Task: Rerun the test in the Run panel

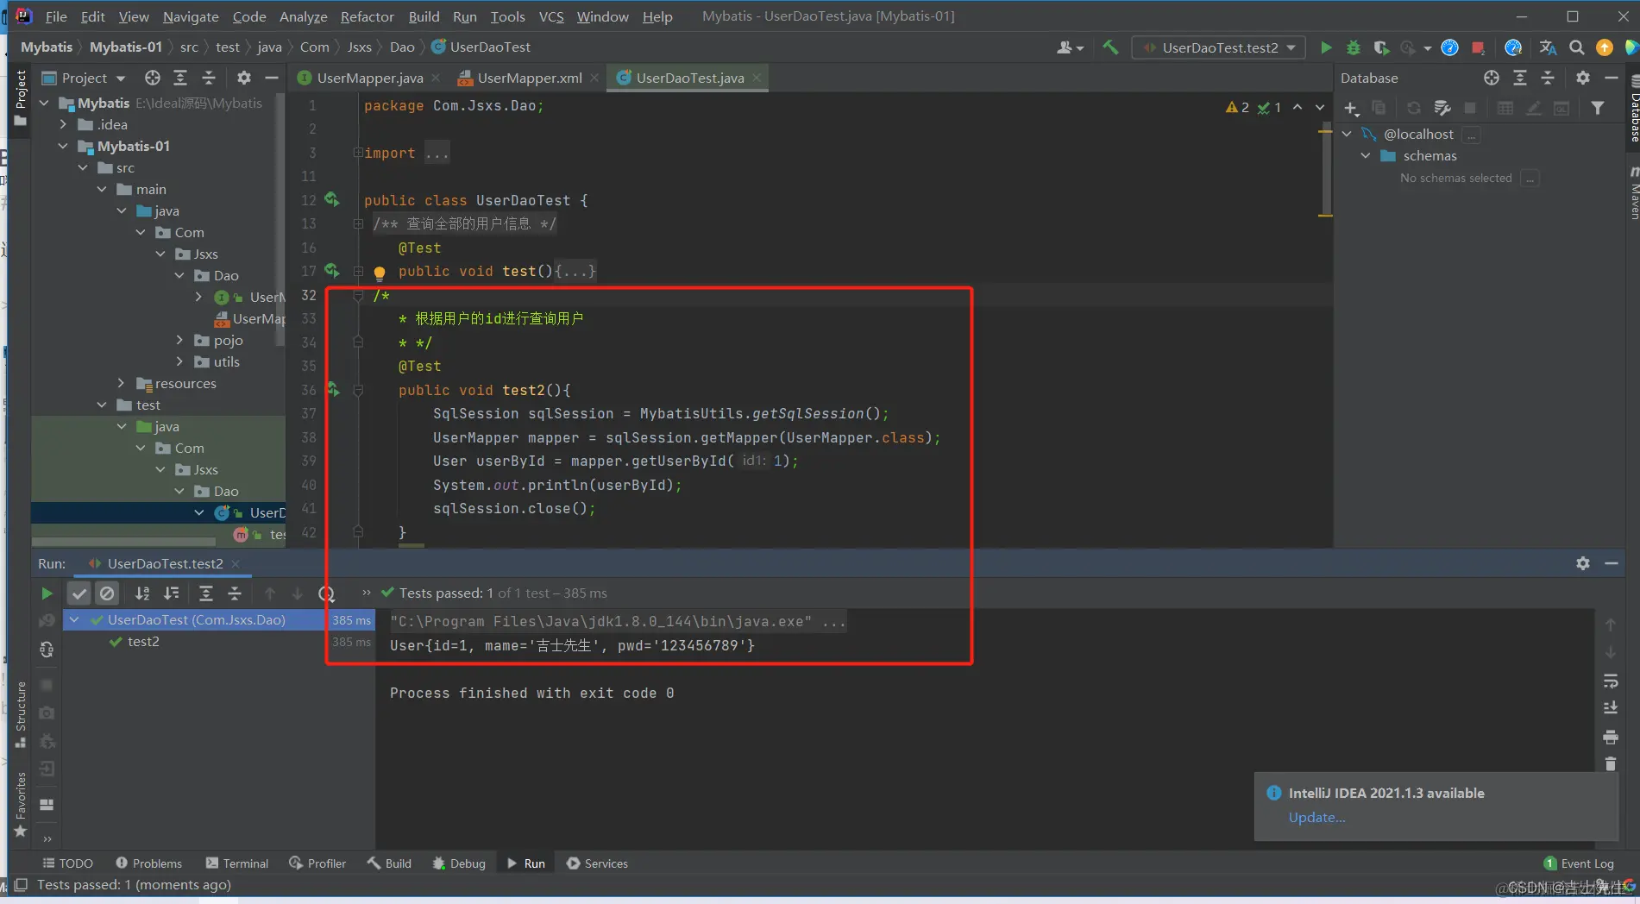Action: 47,593
